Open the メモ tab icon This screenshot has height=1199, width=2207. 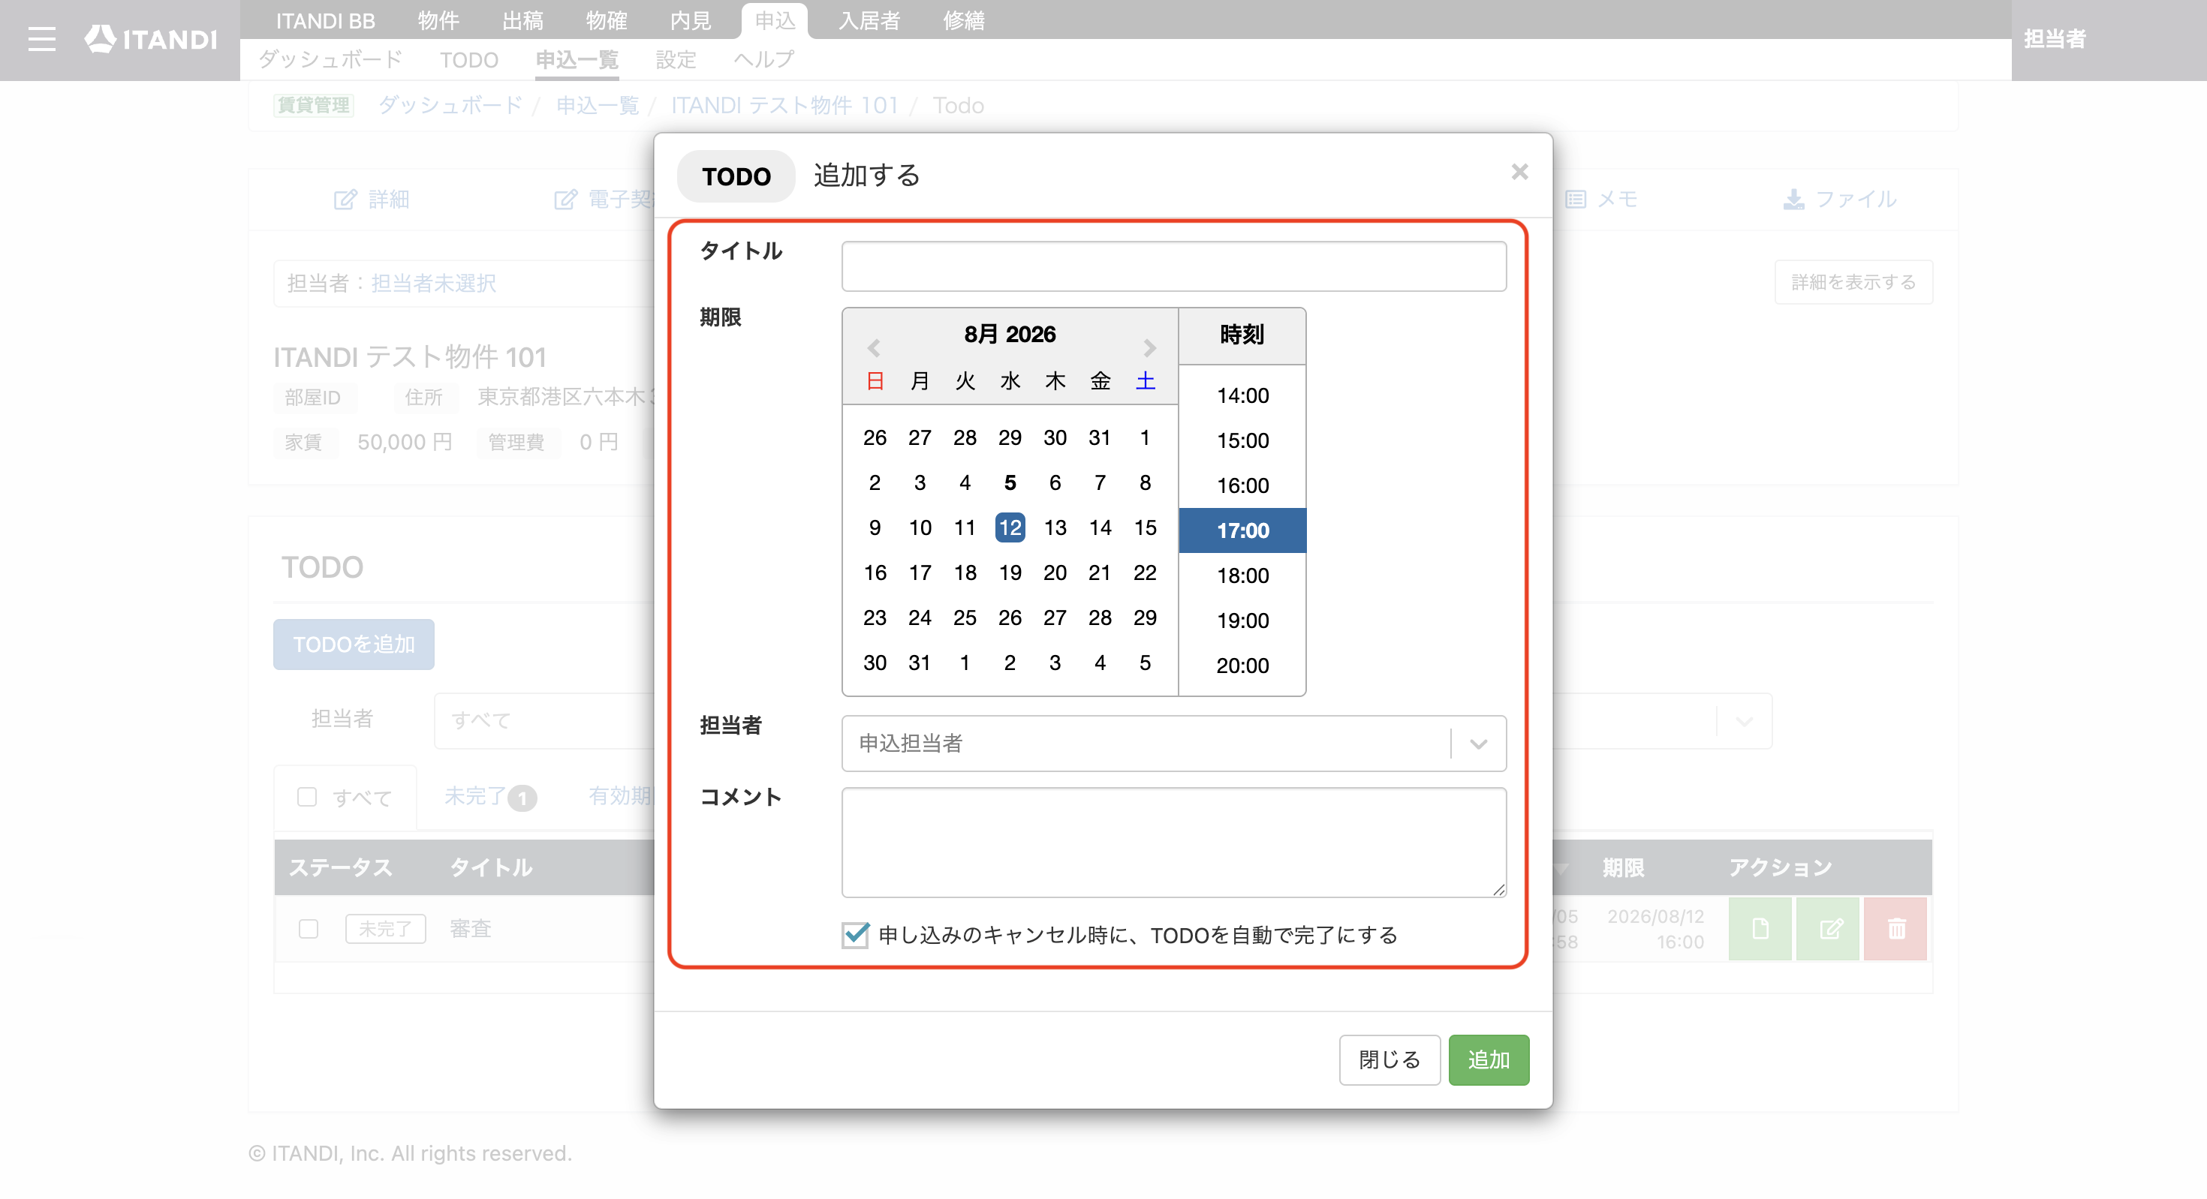[1600, 200]
